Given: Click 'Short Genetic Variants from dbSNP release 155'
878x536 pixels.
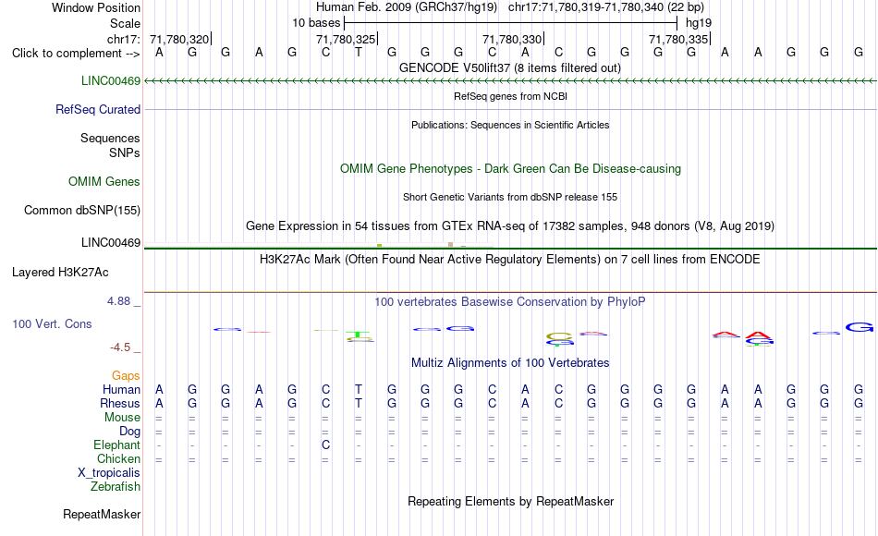Looking at the screenshot, I should pos(510,197).
